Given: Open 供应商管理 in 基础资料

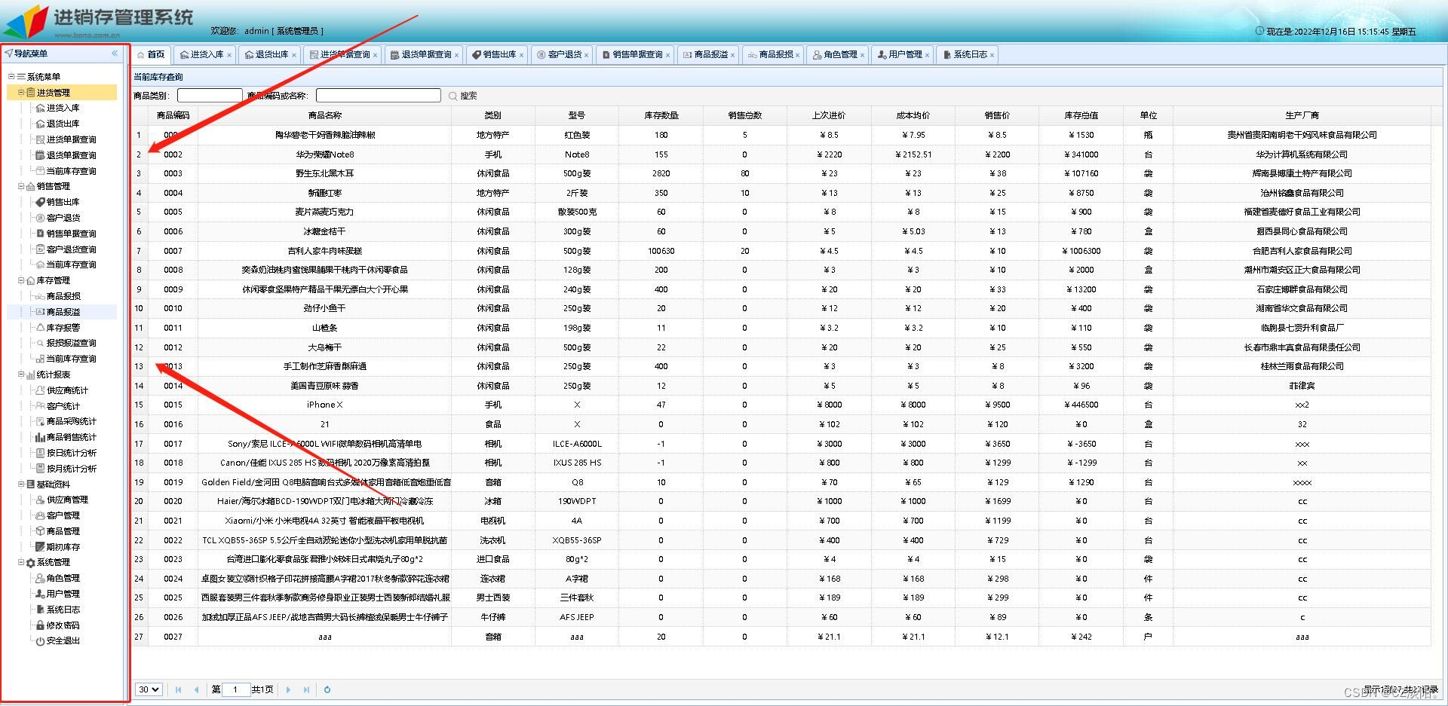Looking at the screenshot, I should coord(66,500).
